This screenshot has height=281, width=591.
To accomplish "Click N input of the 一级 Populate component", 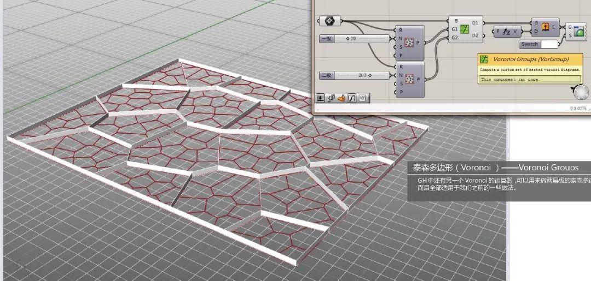I will (400, 38).
